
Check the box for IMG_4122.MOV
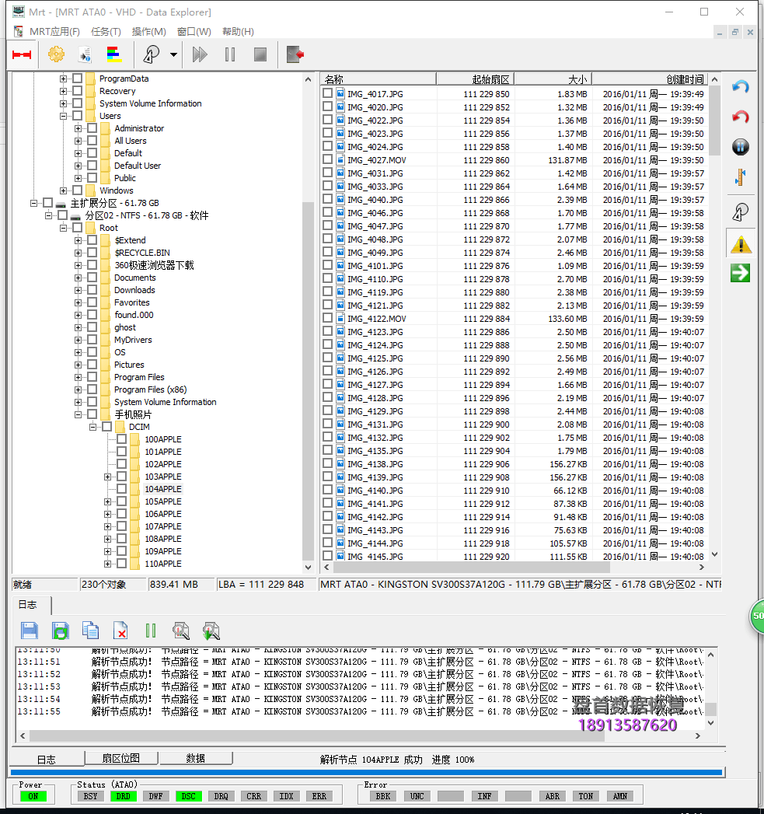(327, 318)
